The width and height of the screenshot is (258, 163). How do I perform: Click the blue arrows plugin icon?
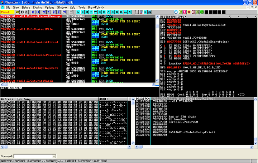click(x=176, y=12)
